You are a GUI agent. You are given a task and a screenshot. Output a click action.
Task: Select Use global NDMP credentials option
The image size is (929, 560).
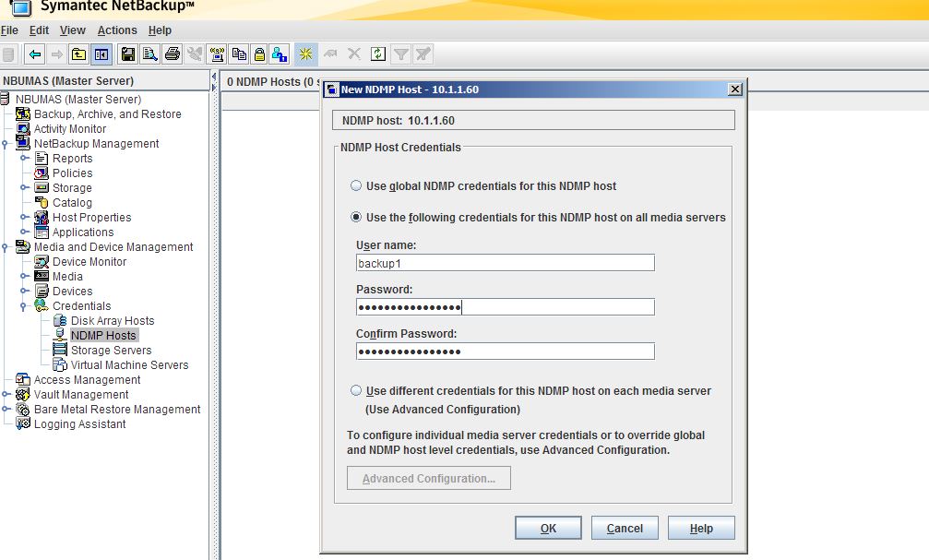pyautogui.click(x=355, y=185)
